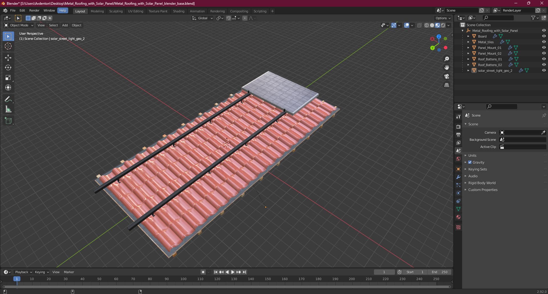Open the Global transform orientation dropdown
Screen dimensions: 548x294
click(202, 18)
